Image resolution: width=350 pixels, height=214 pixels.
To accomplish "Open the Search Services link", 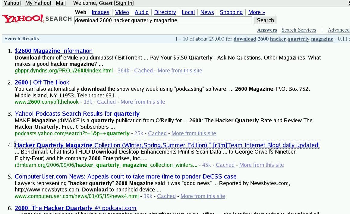I will 299,30.
